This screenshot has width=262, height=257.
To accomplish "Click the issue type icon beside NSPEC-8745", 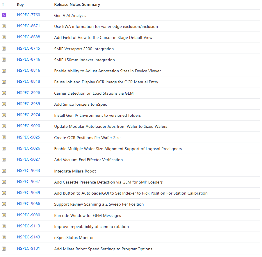I will tap(4, 48).
